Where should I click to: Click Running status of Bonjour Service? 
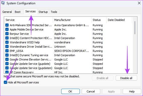point(98,34)
